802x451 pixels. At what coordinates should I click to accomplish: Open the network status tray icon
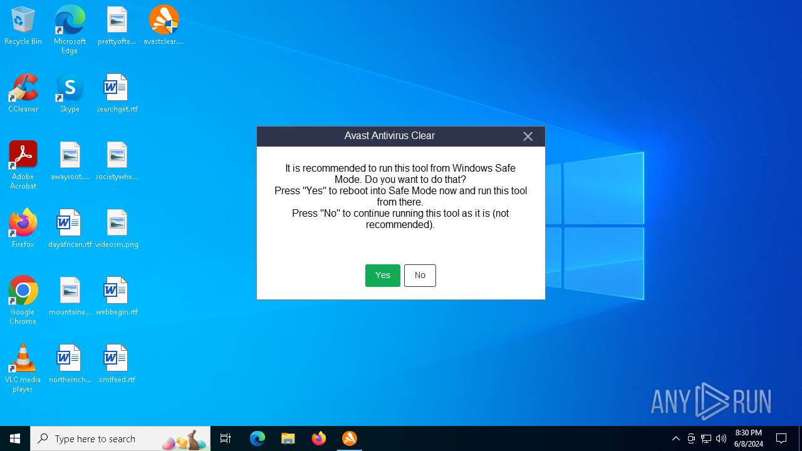click(x=706, y=438)
